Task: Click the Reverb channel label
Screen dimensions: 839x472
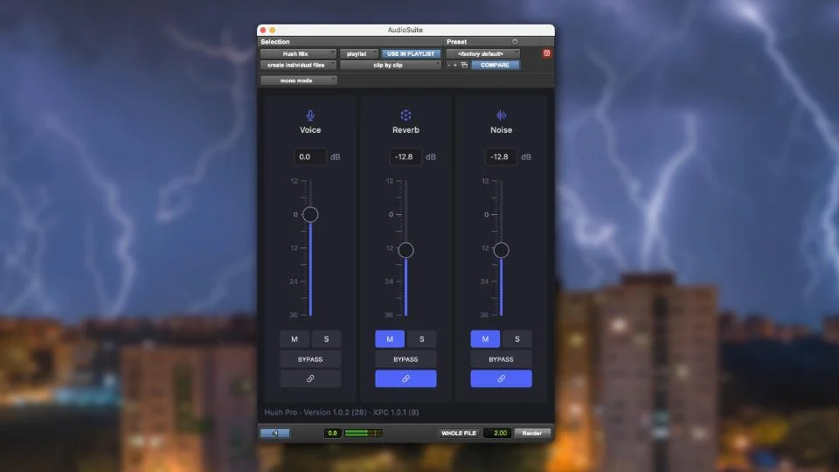Action: pyautogui.click(x=406, y=130)
